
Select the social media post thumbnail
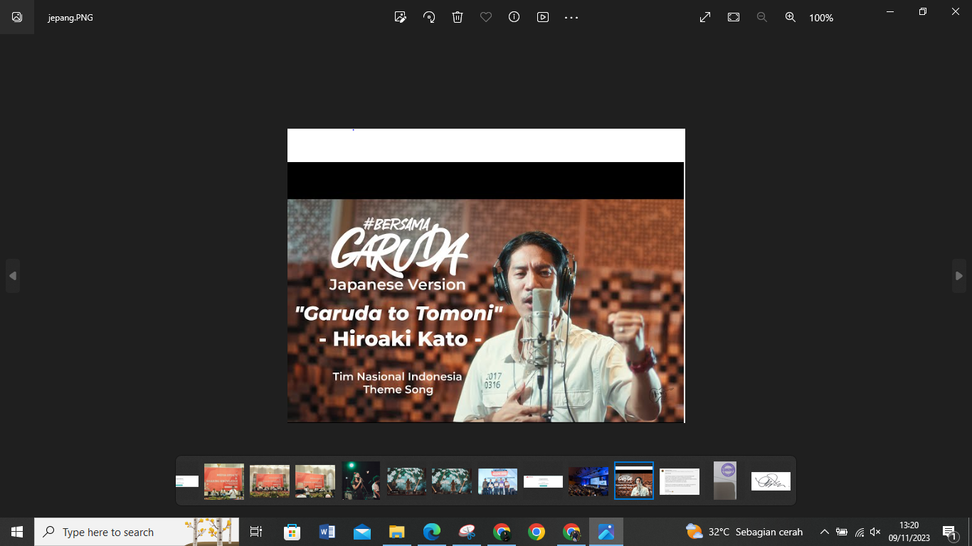pos(680,481)
